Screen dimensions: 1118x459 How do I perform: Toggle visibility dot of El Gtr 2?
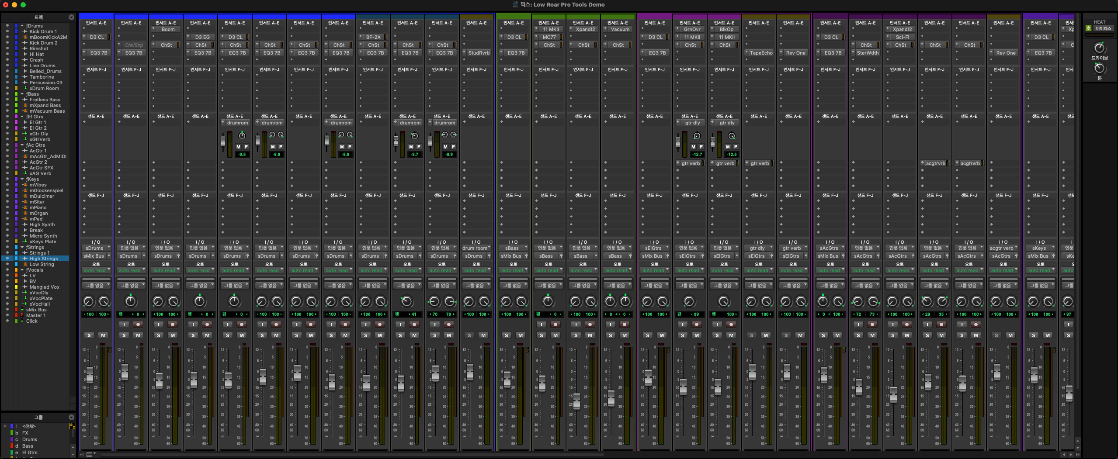[x=7, y=128]
